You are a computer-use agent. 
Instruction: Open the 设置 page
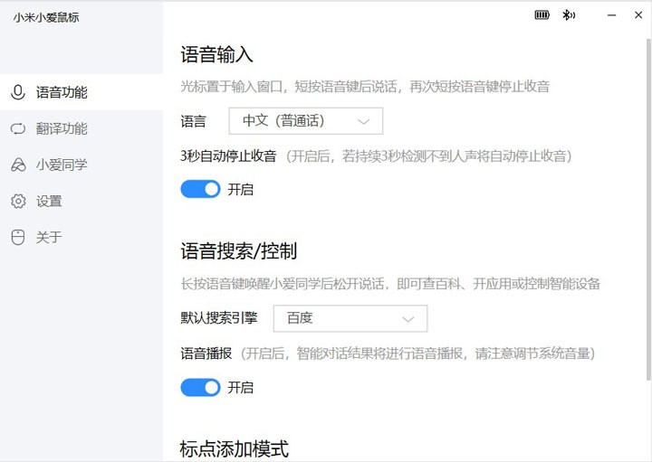[81, 201]
